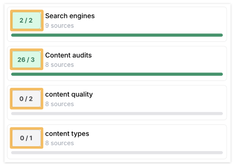Click 9 sources under Search engines
The width and height of the screenshot is (235, 164).
[x=59, y=25]
